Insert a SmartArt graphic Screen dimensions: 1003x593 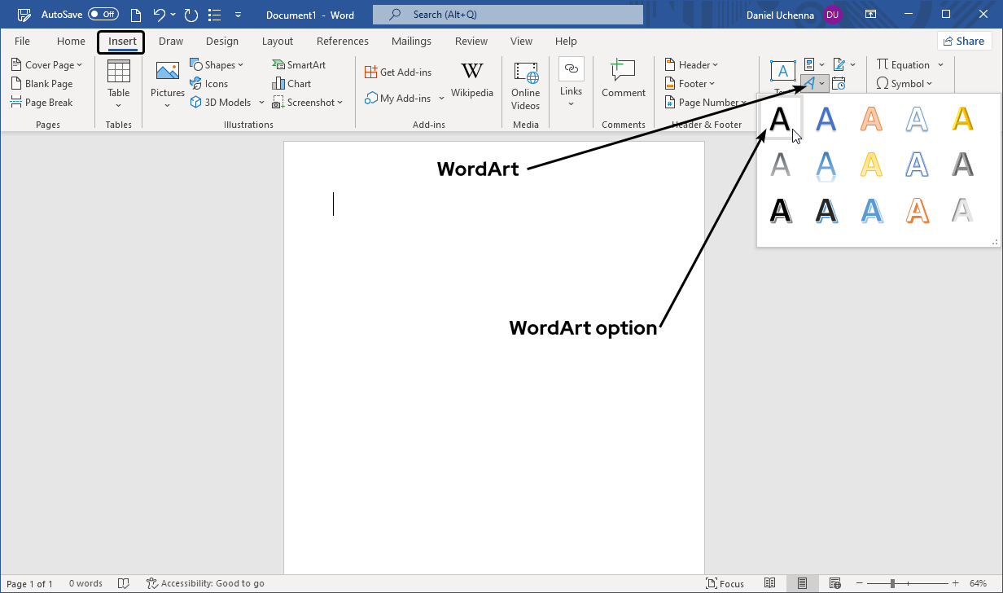299,65
